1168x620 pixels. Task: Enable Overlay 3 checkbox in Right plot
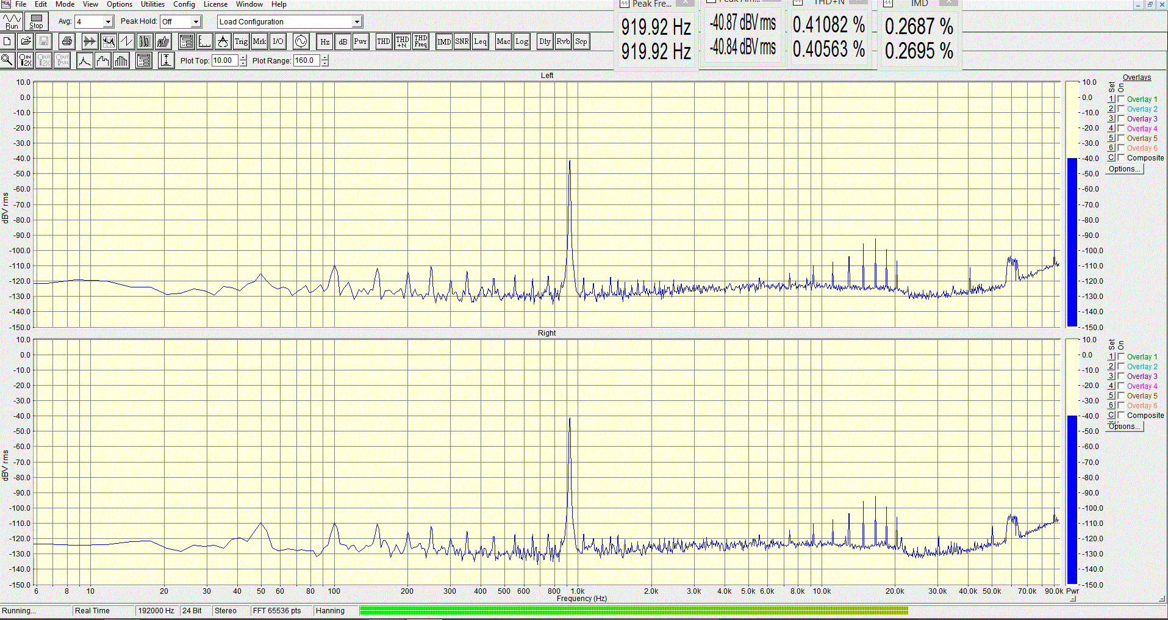click(x=1121, y=377)
